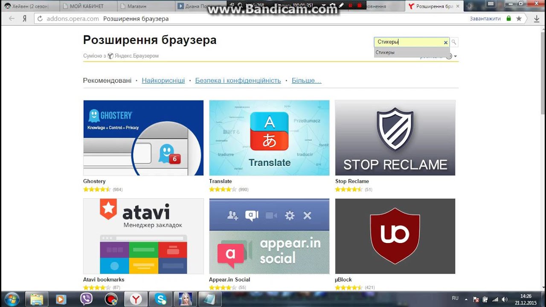546x307 pixels.
Task: Switch to Yandex Browser in taskbar
Action: click(136, 299)
